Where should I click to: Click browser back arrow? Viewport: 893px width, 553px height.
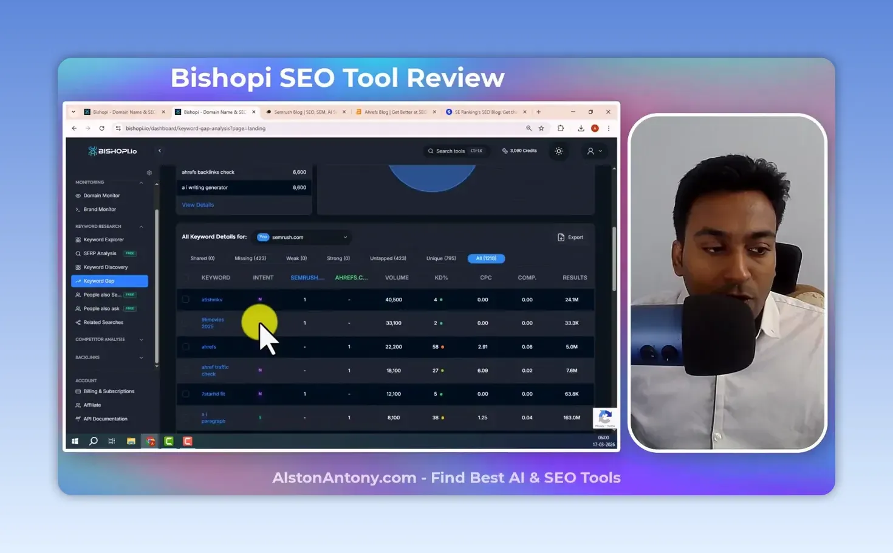tap(74, 128)
